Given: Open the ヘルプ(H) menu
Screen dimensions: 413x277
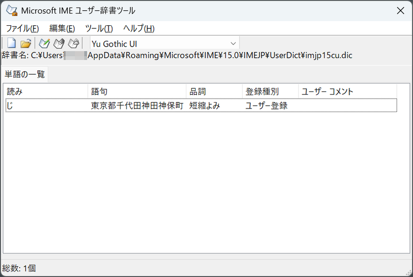Looking at the screenshot, I should pyautogui.click(x=139, y=28).
